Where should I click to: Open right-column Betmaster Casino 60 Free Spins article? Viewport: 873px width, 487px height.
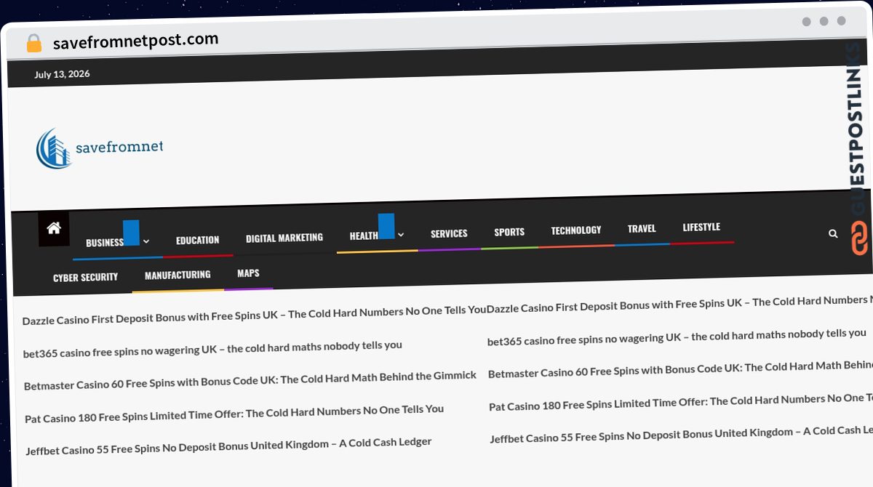tap(680, 369)
